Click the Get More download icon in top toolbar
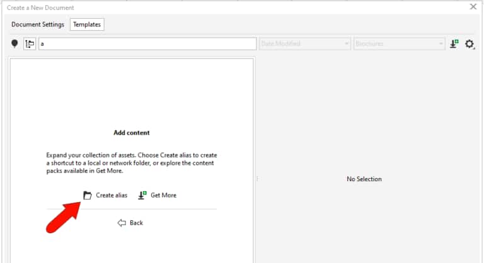Viewport: 484px width, 263px height. pos(454,44)
